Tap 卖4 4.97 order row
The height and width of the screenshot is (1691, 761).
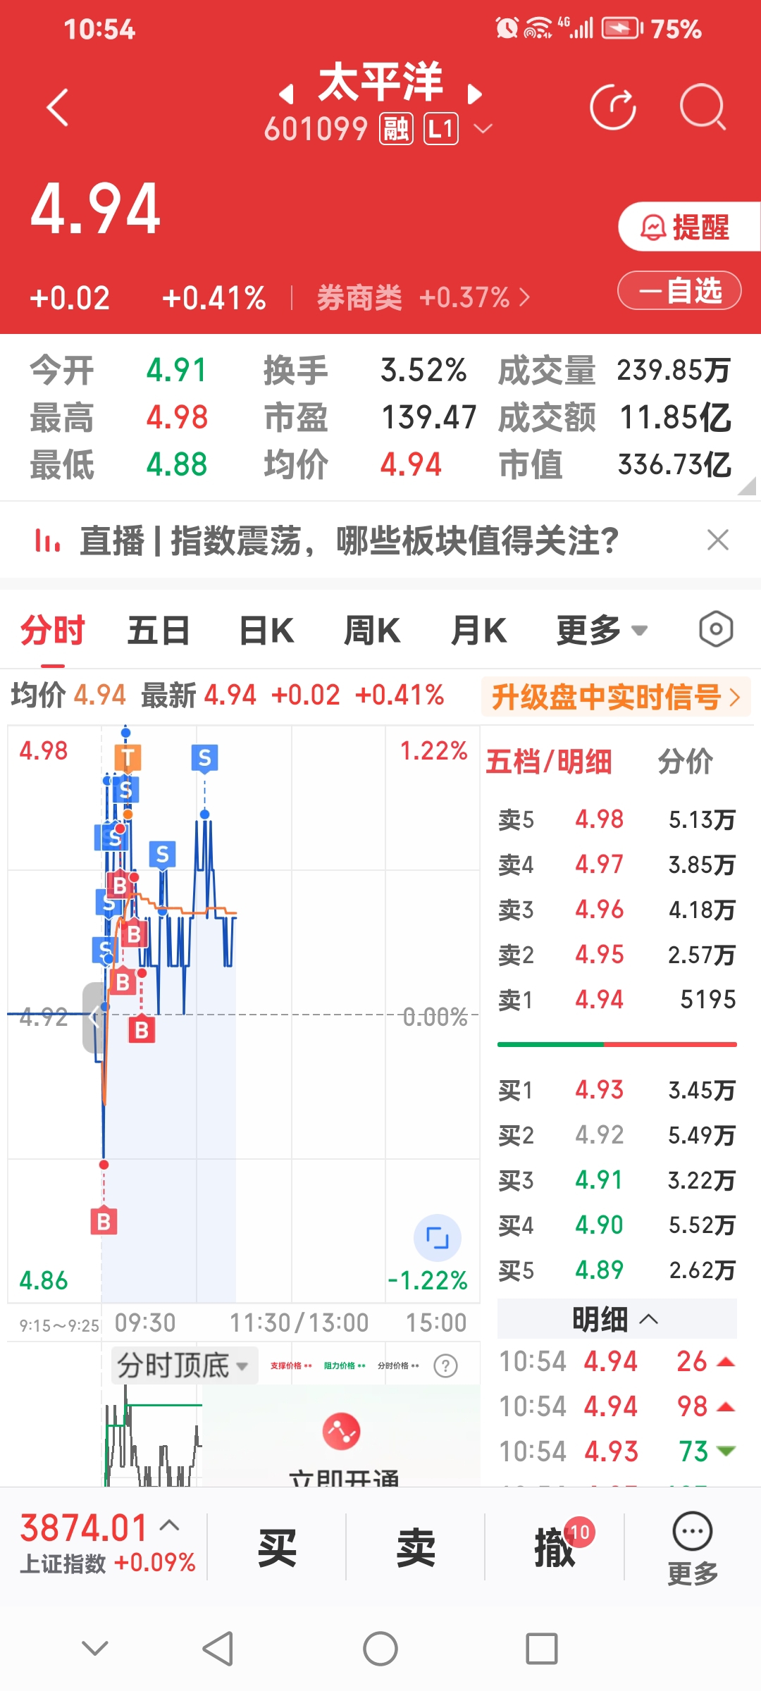tap(617, 865)
